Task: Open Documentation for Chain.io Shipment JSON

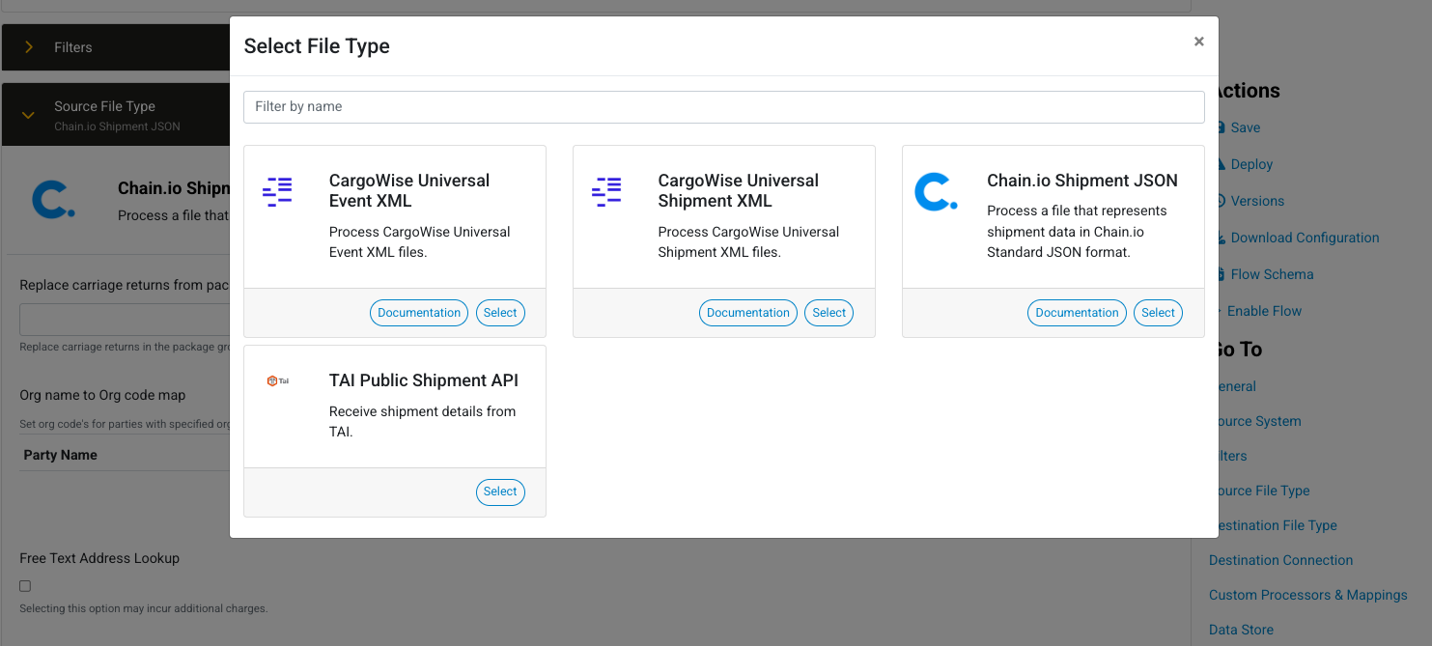Action: (1077, 313)
